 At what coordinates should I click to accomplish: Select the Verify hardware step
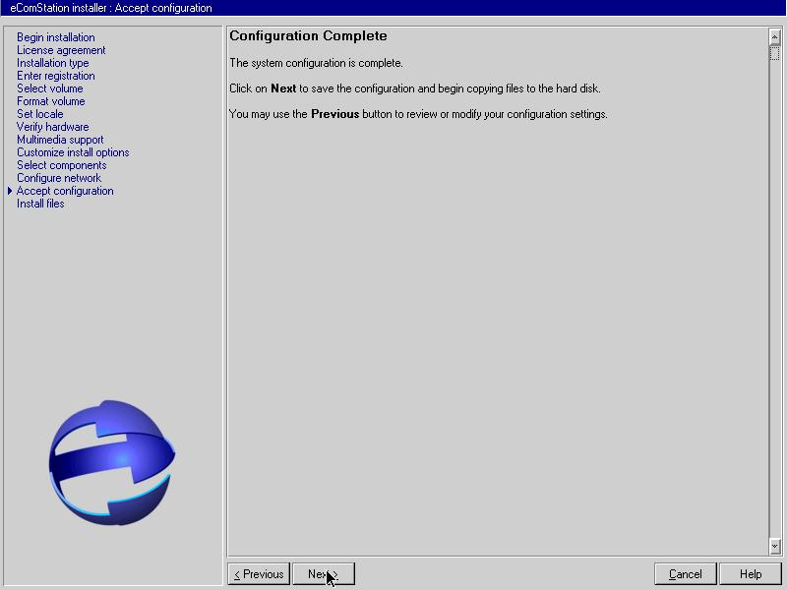click(x=53, y=127)
